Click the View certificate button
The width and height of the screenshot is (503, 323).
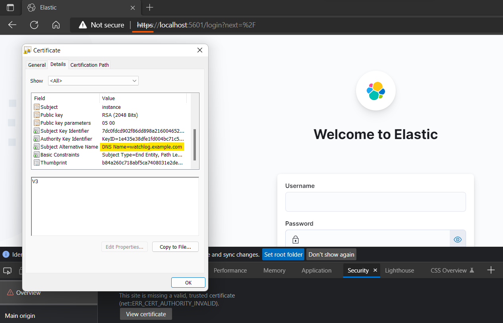pos(146,314)
